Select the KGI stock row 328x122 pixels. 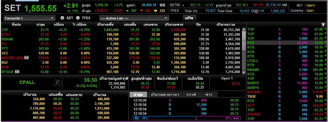point(121,62)
